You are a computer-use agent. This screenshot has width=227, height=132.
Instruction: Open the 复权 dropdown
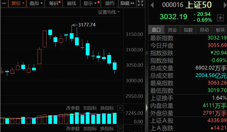click(x=17, y=3)
